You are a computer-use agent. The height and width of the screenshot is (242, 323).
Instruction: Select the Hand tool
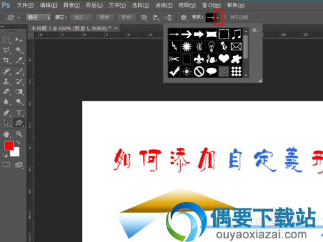pos(6,134)
